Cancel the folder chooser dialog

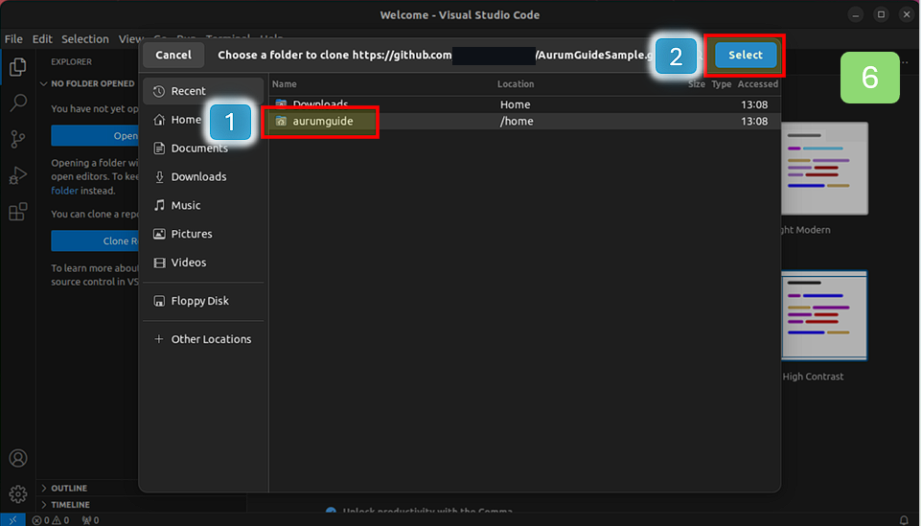tap(173, 55)
